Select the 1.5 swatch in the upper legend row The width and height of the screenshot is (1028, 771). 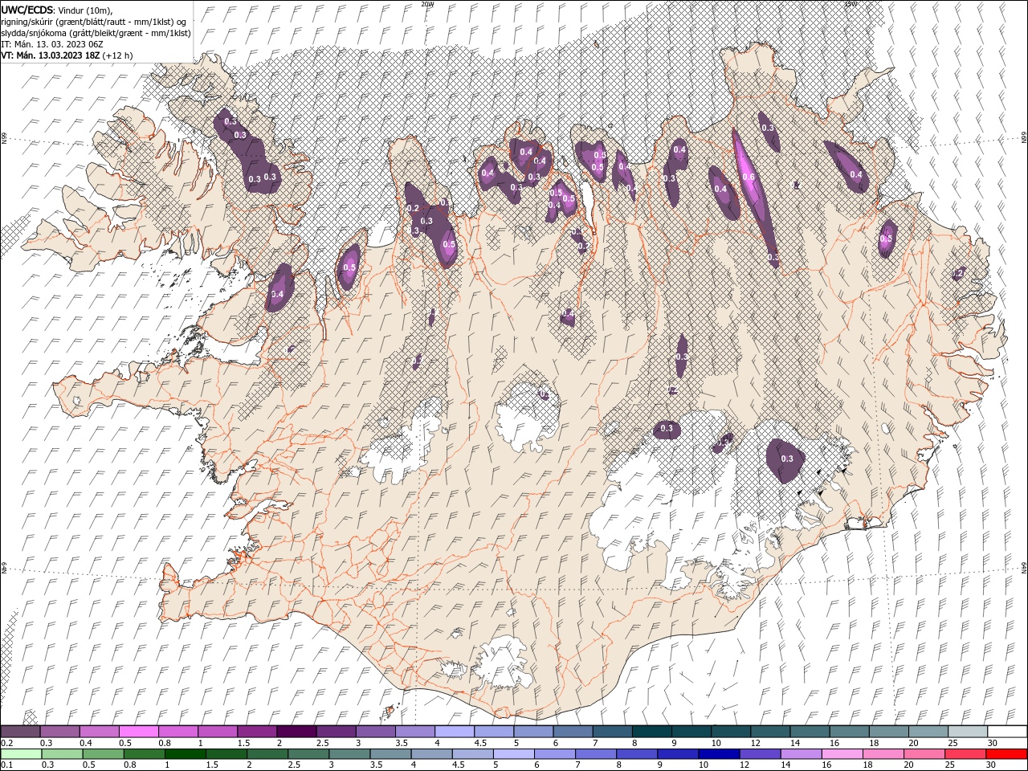click(x=257, y=732)
